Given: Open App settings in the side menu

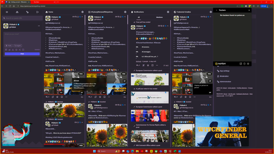Looking at the screenshot, I should tap(223, 71).
